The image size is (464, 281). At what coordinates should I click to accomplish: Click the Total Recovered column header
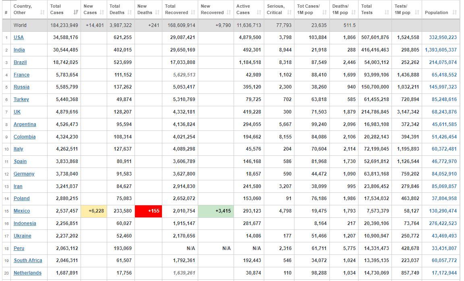coord(180,10)
